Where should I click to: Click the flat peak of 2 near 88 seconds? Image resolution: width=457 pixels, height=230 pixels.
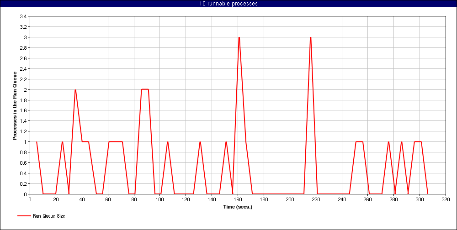coord(145,89)
